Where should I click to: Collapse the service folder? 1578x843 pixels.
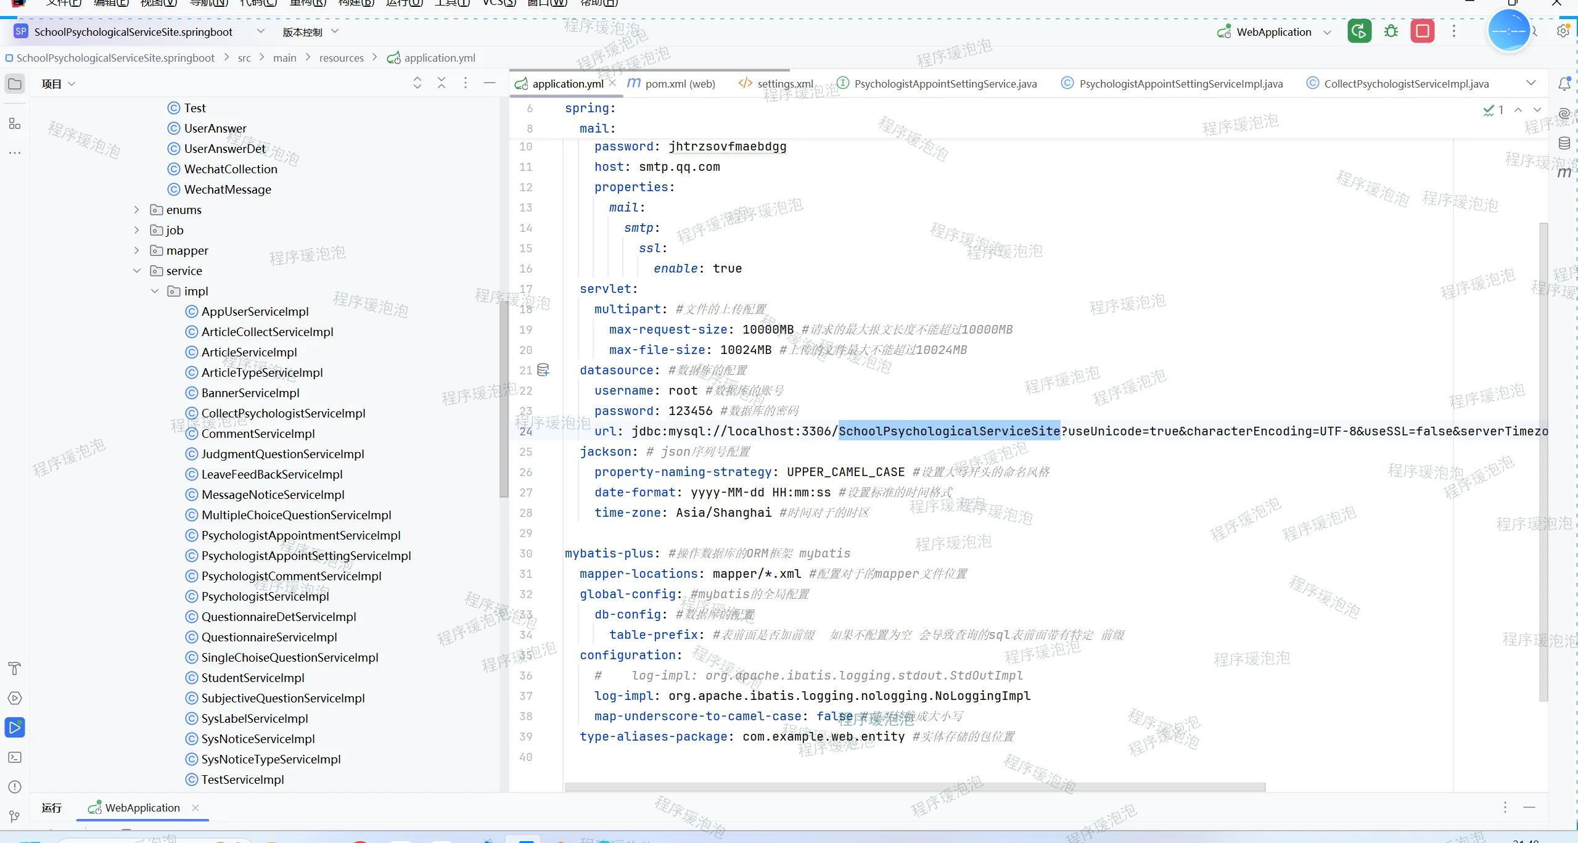[x=137, y=271]
